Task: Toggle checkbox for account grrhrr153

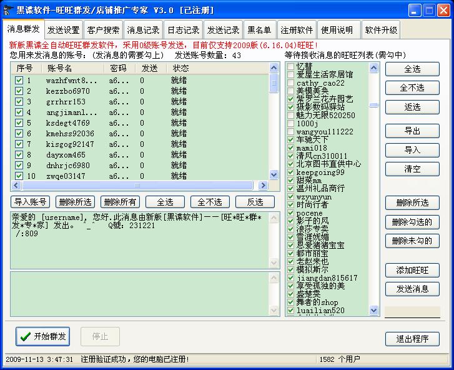Action: tap(19, 102)
